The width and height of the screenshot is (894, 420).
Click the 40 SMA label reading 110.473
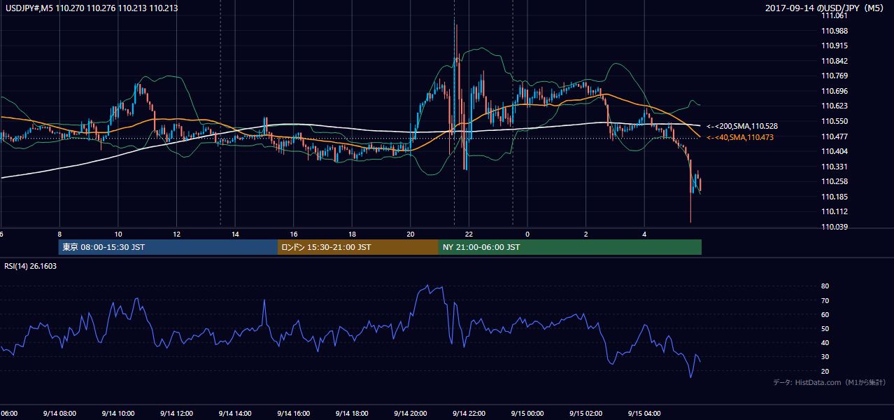pyautogui.click(x=740, y=137)
